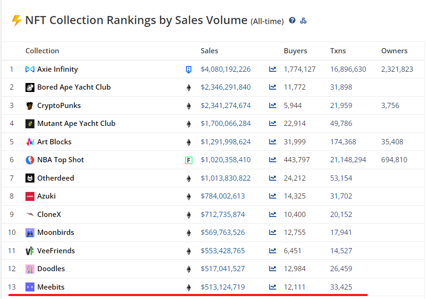Image resolution: width=426 pixels, height=299 pixels.
Task: Click the CloneX collection thumbnail
Action: 30,215
